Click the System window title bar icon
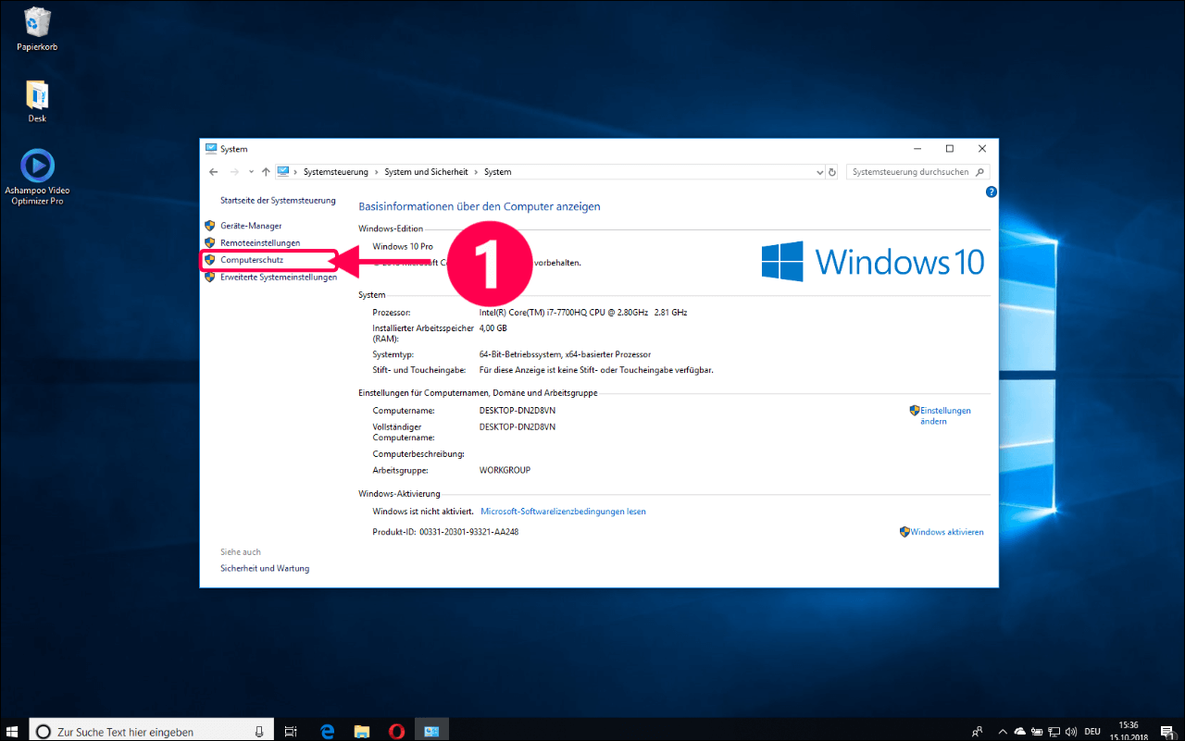1185x741 pixels. tap(211, 149)
